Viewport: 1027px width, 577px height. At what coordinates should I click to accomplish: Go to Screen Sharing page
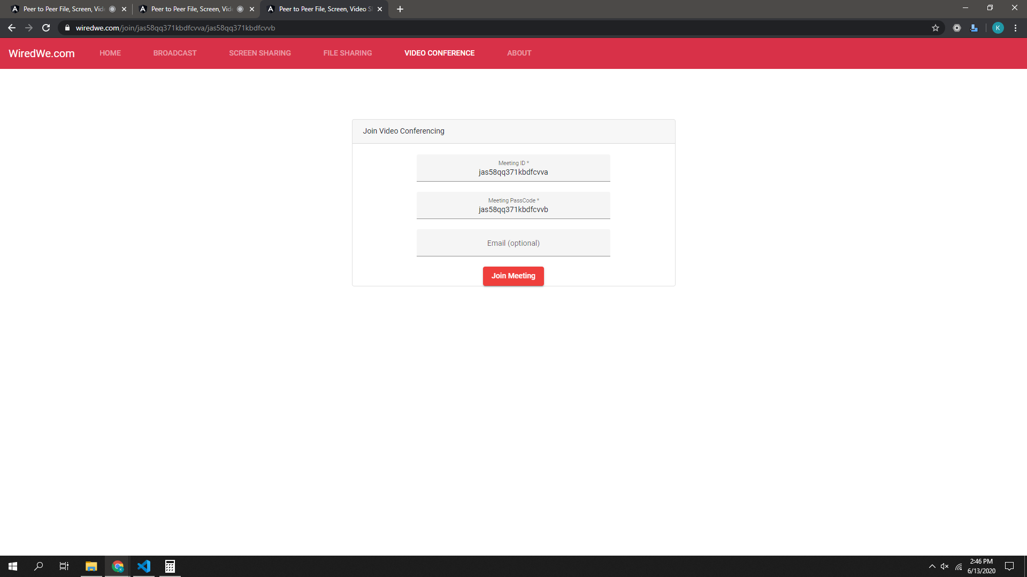tap(259, 53)
